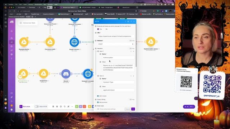
Task: Open the Webhooks globe icon in sidebar
Action: coord(11,54)
